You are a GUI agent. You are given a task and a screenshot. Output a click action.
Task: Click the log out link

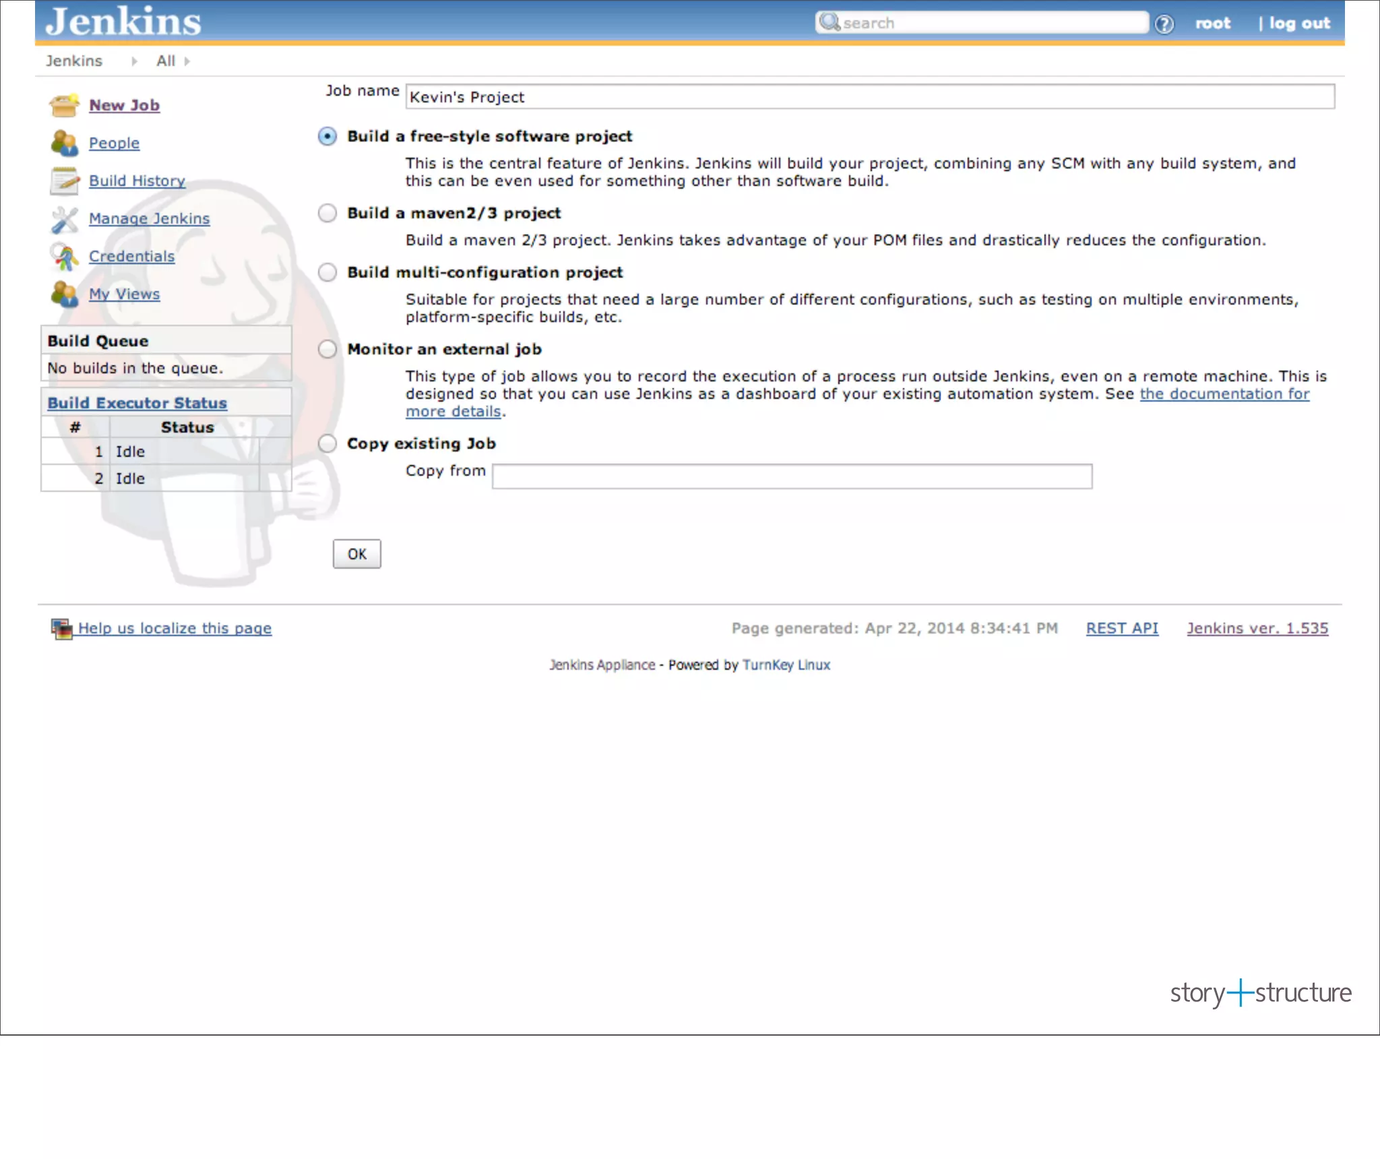[1300, 24]
